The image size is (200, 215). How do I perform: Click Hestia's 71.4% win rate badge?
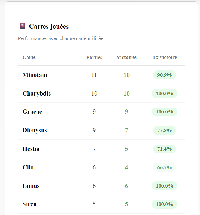point(165,149)
